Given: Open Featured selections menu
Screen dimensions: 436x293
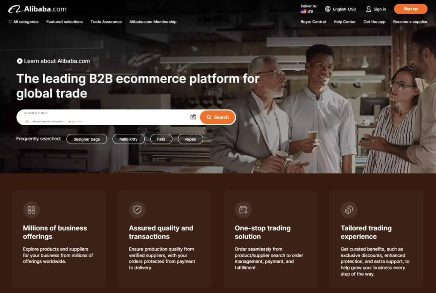Looking at the screenshot, I should 65,22.
